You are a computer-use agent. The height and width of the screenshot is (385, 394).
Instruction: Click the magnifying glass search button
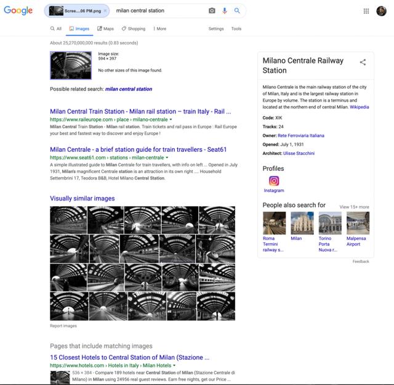(237, 10)
